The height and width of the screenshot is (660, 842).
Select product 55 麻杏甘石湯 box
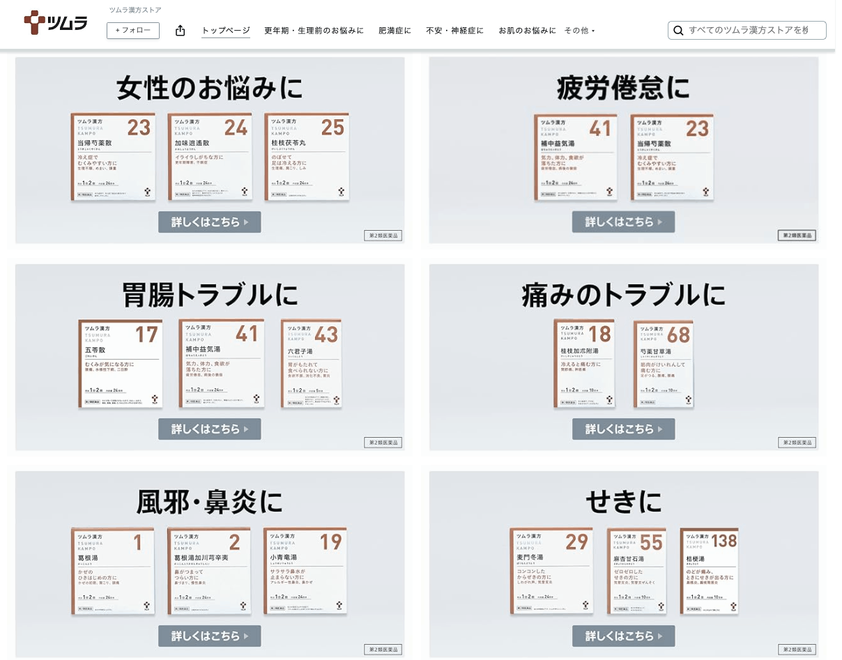[x=636, y=571]
